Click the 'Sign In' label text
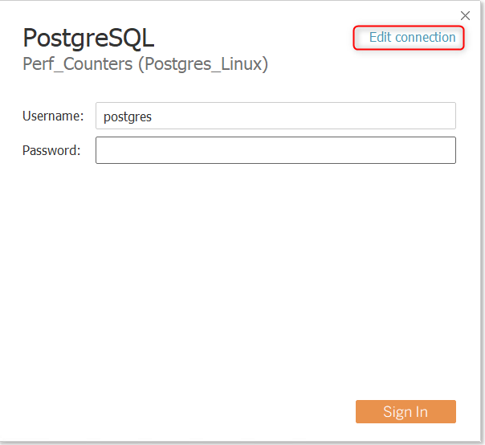 406,412
